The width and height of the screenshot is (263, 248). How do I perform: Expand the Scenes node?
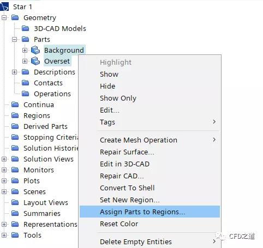pos(4,191)
